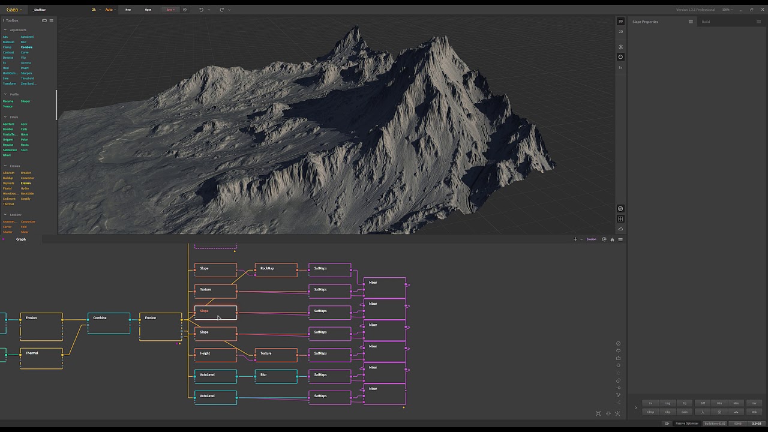This screenshot has width=768, height=432.
Task: Click the Redo arrow icon
Action: (x=221, y=10)
